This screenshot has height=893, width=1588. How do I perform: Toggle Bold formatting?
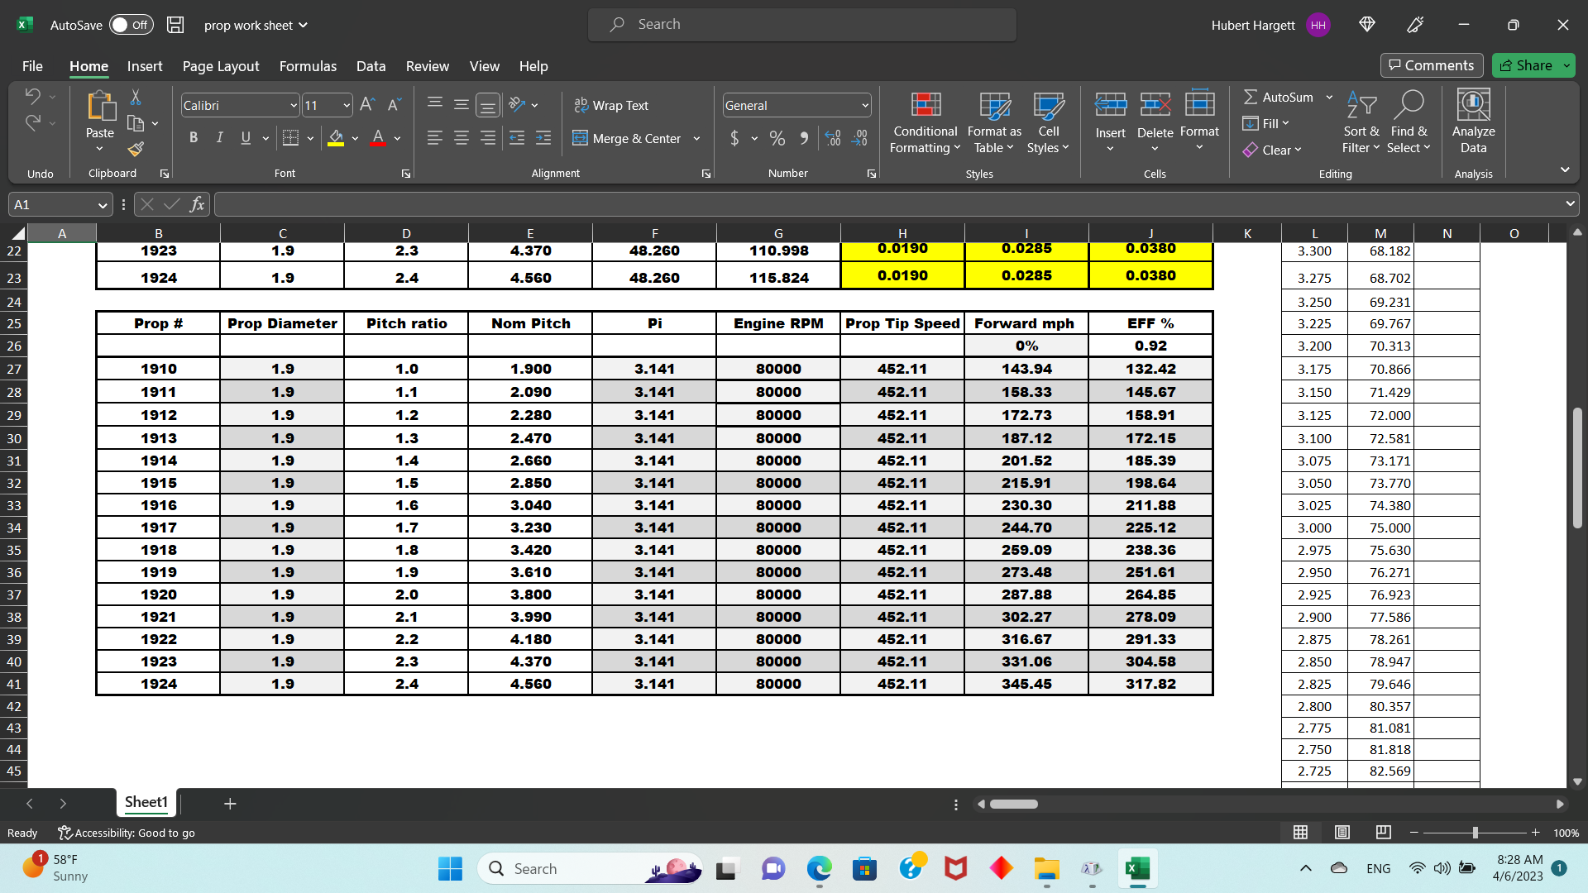tap(193, 138)
